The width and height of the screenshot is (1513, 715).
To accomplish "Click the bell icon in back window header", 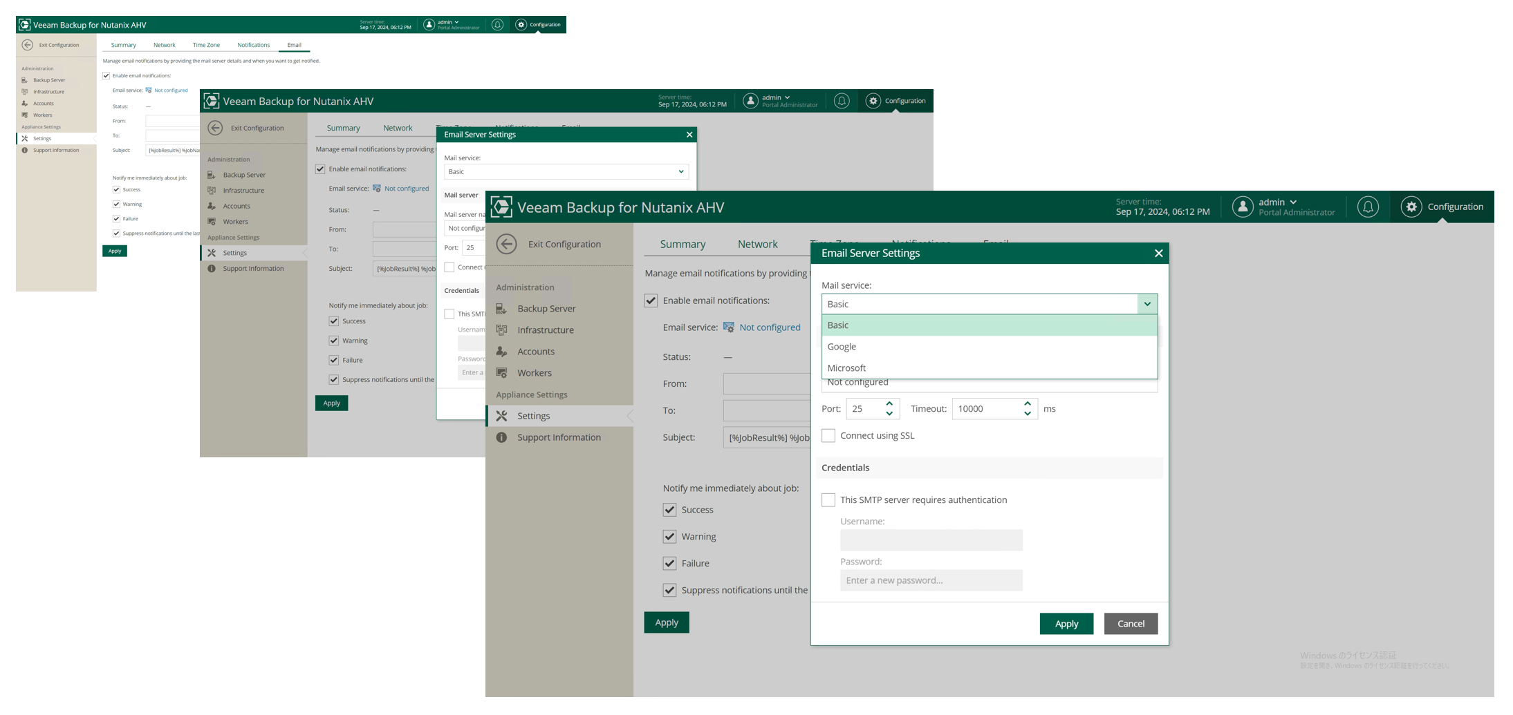I will coord(497,25).
